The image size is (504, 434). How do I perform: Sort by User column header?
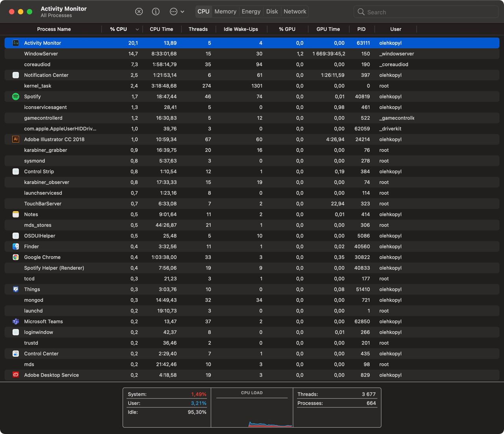(396, 29)
